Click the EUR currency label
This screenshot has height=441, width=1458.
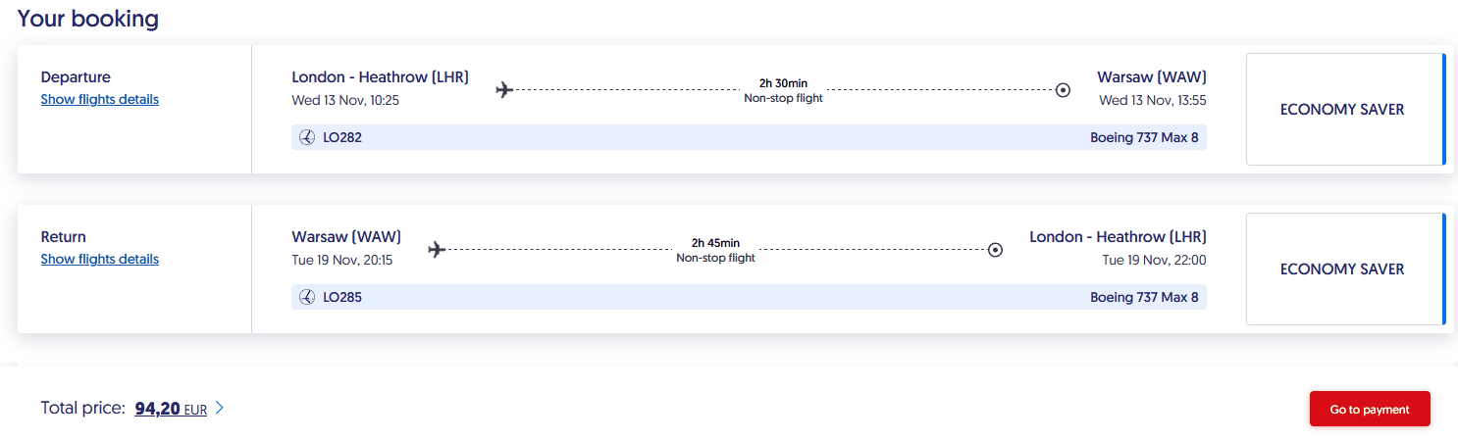(x=195, y=411)
